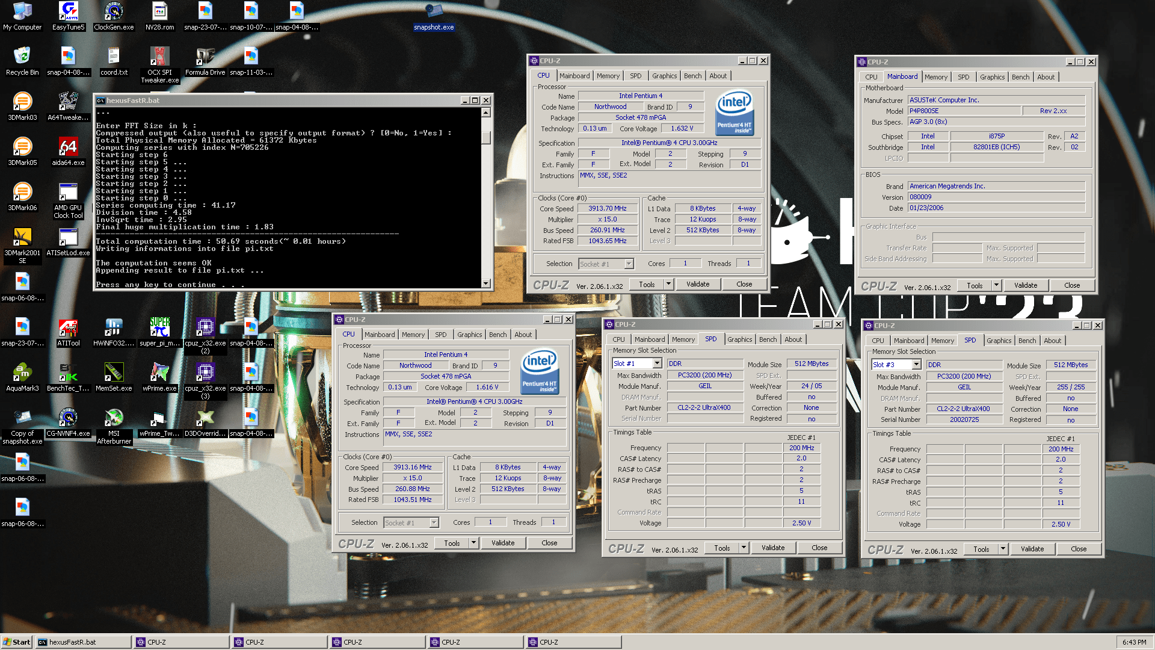Viewport: 1155px width, 650px height.
Task: Launch the ATITool desktop icon
Action: tap(68, 332)
